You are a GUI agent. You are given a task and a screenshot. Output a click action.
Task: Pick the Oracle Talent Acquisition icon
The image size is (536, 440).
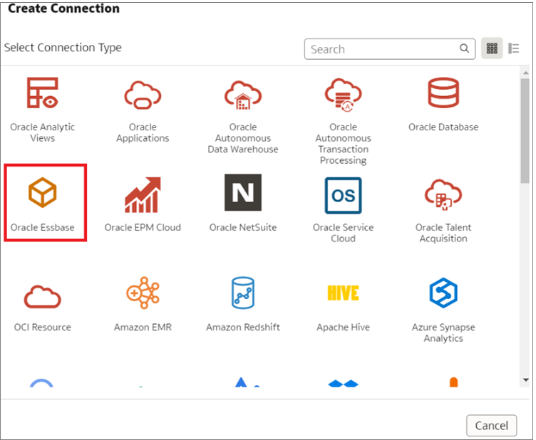click(x=443, y=194)
